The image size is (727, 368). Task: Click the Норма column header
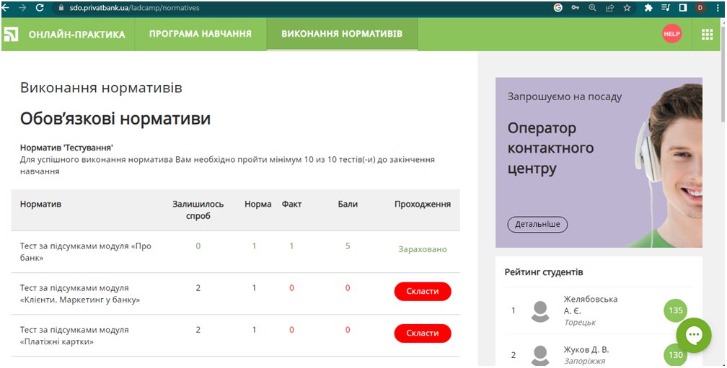coord(257,204)
